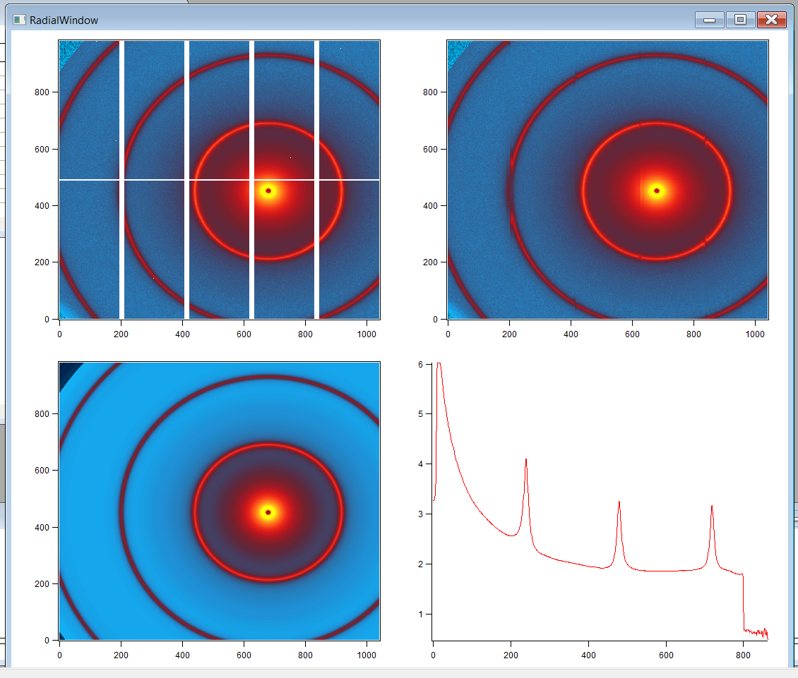Click the profile curve peak near x=240
The height and width of the screenshot is (678, 798).
coord(526,460)
